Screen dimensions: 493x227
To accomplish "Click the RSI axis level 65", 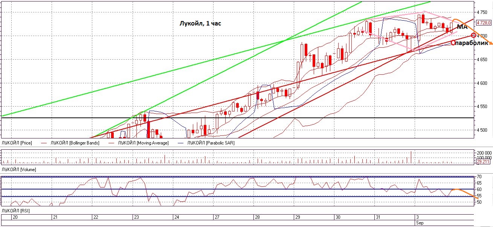I will (x=480, y=183).
